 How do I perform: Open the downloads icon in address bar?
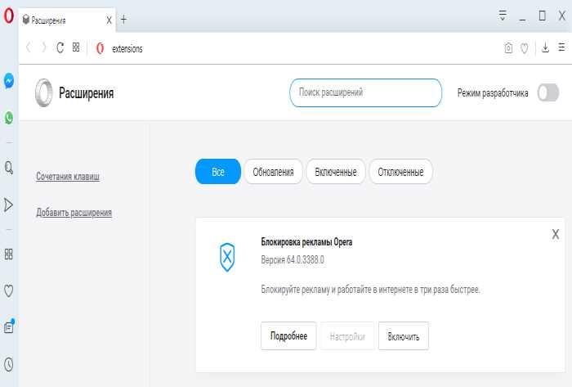pyautogui.click(x=545, y=48)
